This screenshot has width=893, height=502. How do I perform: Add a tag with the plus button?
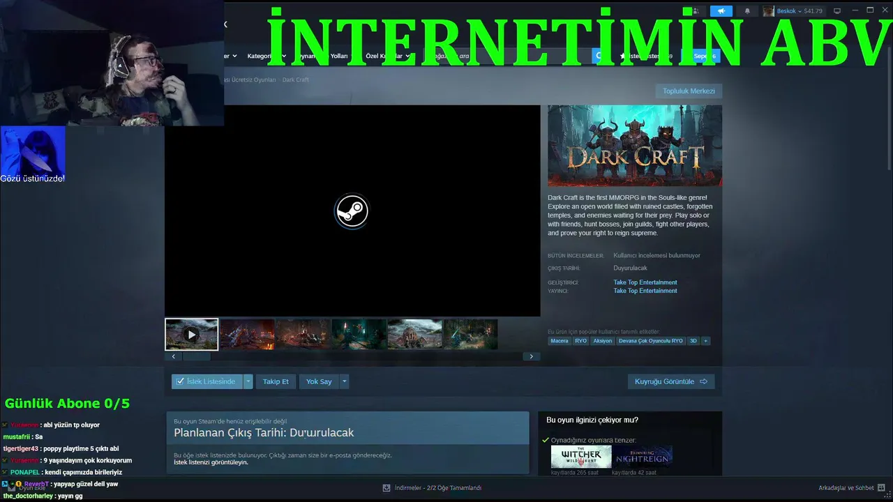[706, 341]
